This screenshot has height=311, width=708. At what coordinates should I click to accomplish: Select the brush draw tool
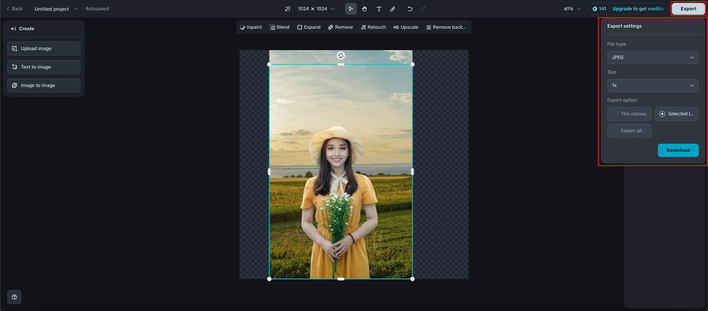[x=392, y=9]
